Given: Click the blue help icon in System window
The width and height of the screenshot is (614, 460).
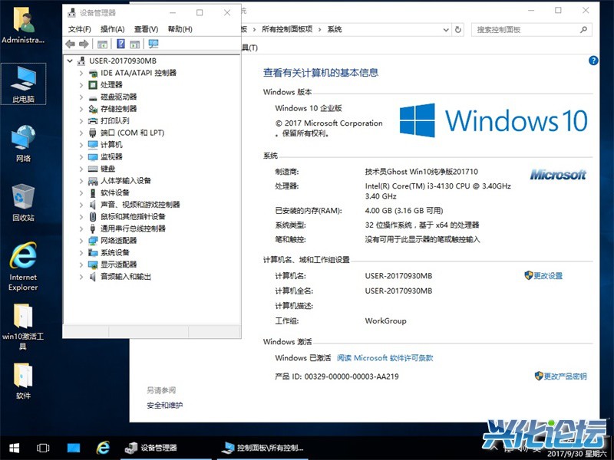Looking at the screenshot, I should (593, 61).
